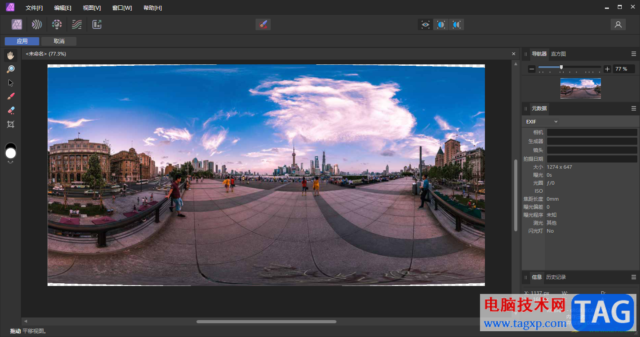Click the vertical canvas scrollbar

516,194
